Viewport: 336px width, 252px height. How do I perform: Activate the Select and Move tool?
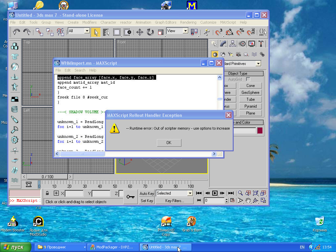pyautogui.click(x=140, y=32)
